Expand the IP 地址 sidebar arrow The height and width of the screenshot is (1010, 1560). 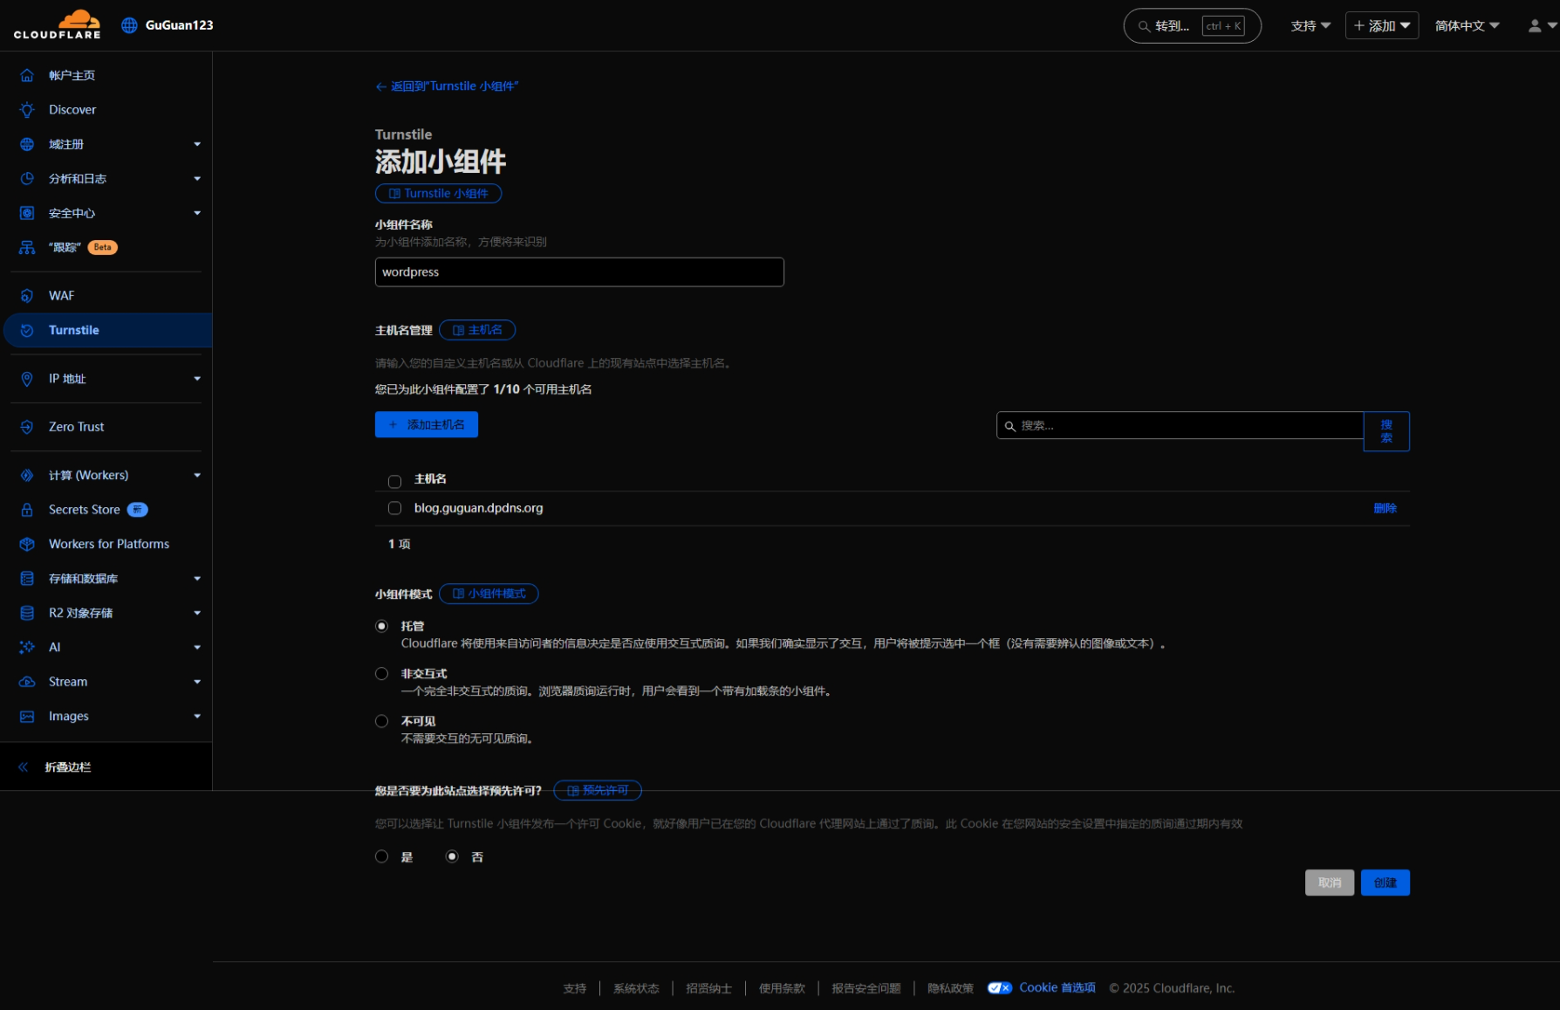197,379
